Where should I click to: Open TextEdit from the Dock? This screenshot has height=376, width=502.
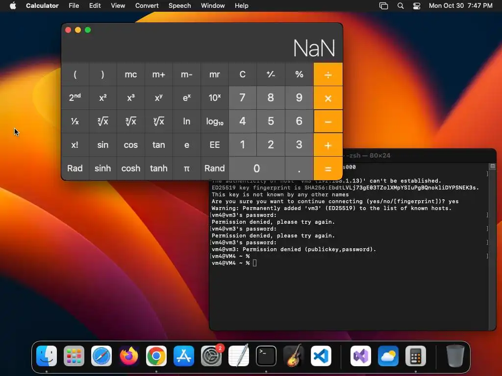[239, 355]
